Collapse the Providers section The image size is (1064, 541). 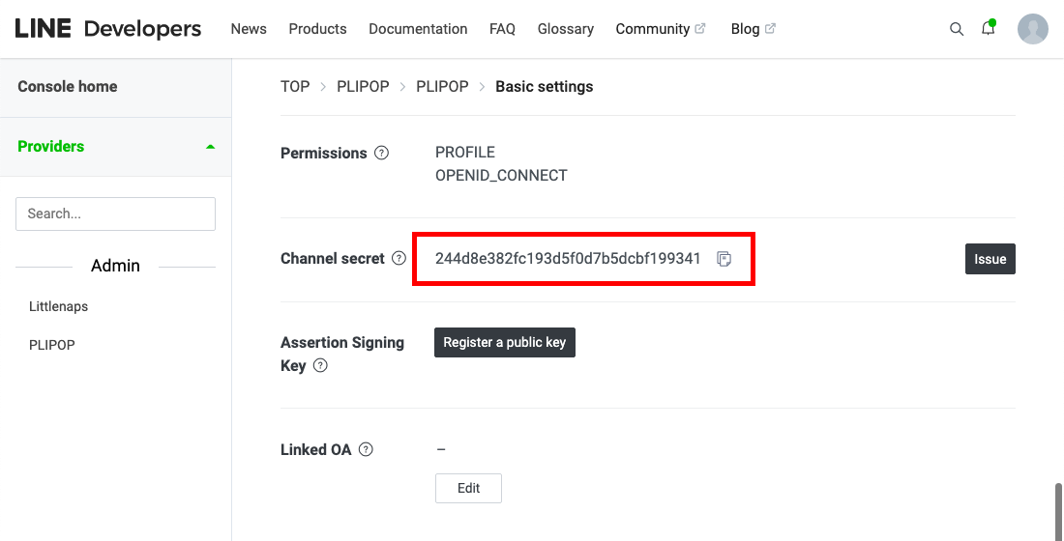pyautogui.click(x=210, y=147)
